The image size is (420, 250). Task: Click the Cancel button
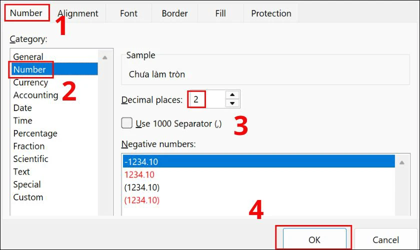tap(385, 239)
